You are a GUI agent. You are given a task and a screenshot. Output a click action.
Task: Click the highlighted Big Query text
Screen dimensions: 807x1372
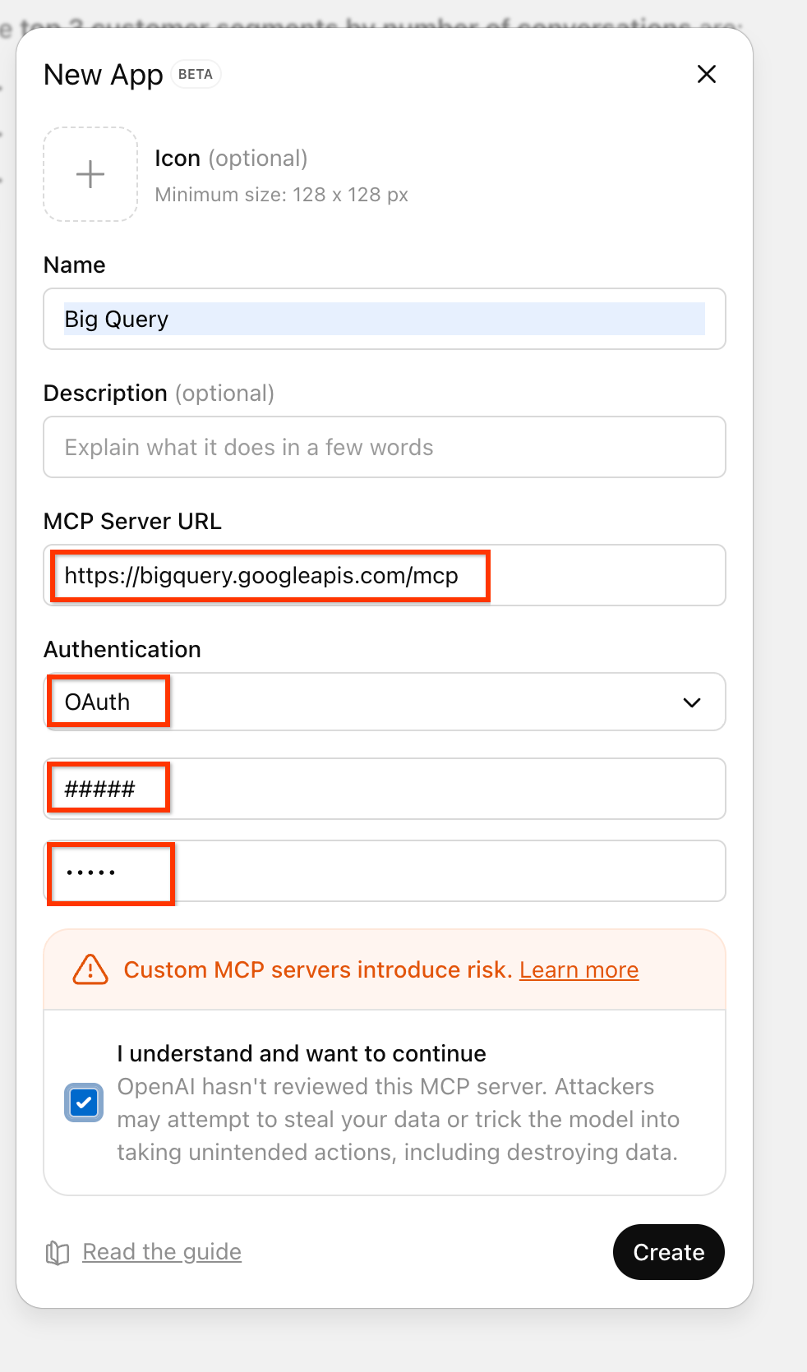(x=116, y=319)
